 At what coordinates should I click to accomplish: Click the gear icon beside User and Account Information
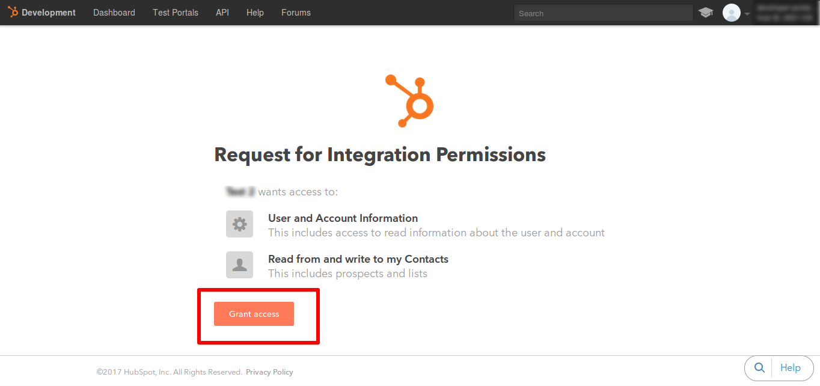tap(239, 224)
